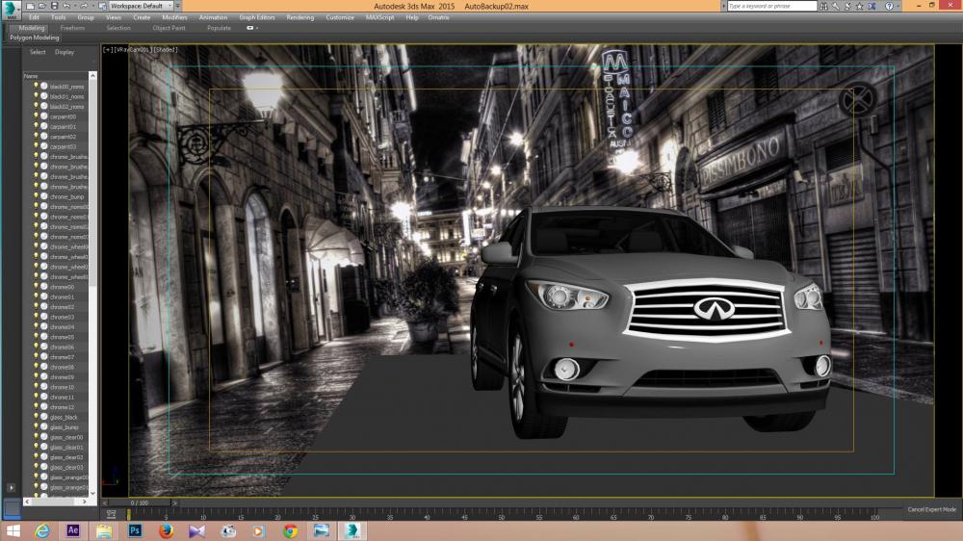Toggle the lightbulb visibility for black00_noms
Viewport: 963px width, 541px height.
pyautogui.click(x=36, y=87)
